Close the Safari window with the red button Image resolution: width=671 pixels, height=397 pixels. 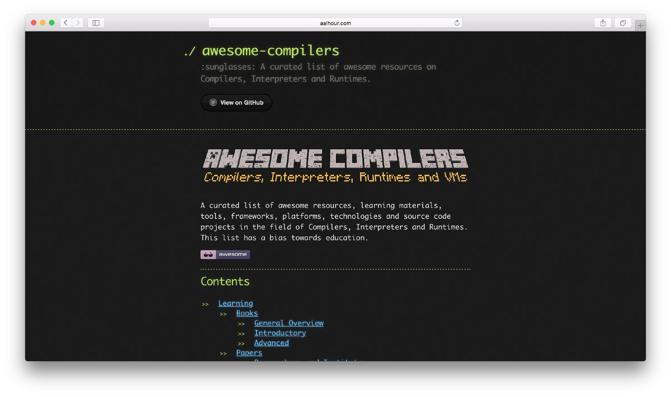[34, 23]
